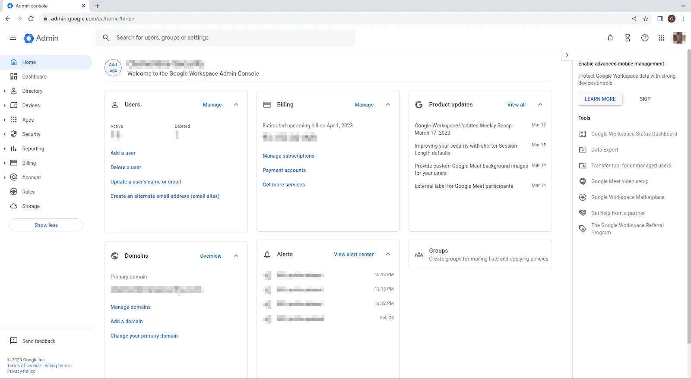This screenshot has width=691, height=379.
Task: Click the Google Admin logo
Action: [41, 38]
